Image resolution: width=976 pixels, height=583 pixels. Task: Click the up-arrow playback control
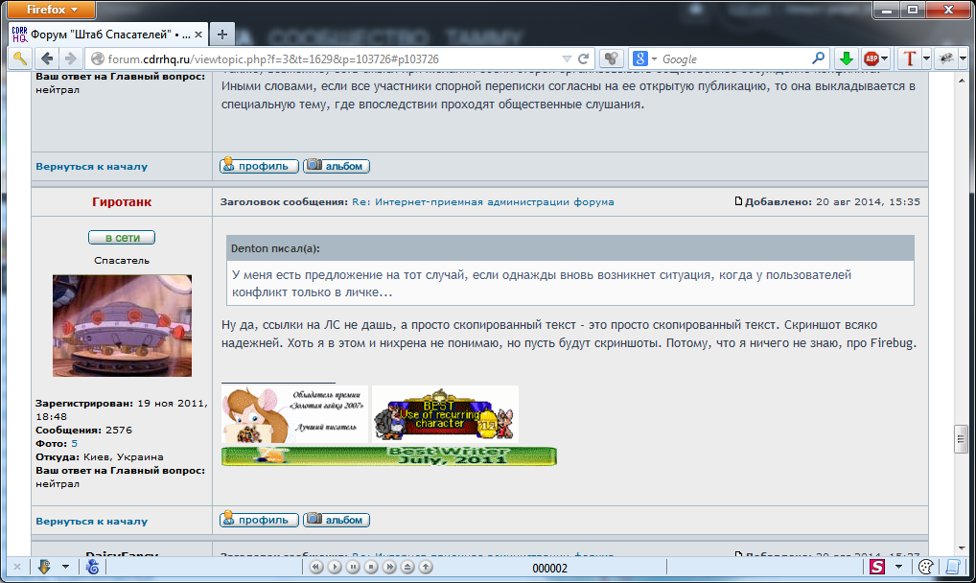(426, 567)
